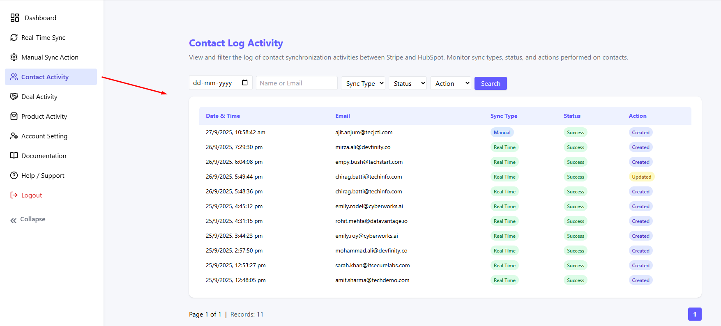Open the Status filter dropdown
721x326 pixels.
[x=408, y=83]
